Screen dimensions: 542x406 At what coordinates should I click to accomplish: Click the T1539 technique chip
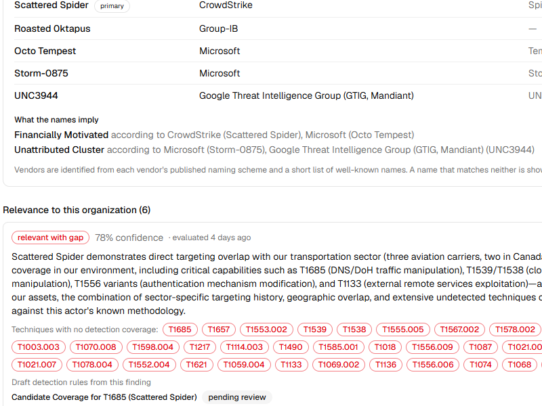pos(315,330)
